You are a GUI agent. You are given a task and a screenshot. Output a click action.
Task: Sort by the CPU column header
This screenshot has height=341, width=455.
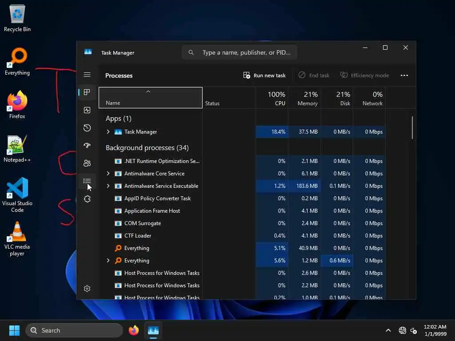pos(272,98)
